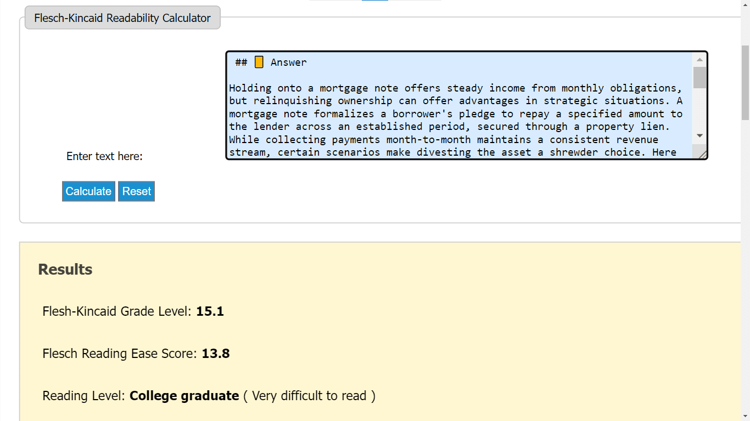Click the 'Very difficult to read' text
The height and width of the screenshot is (421, 750).
coord(310,396)
